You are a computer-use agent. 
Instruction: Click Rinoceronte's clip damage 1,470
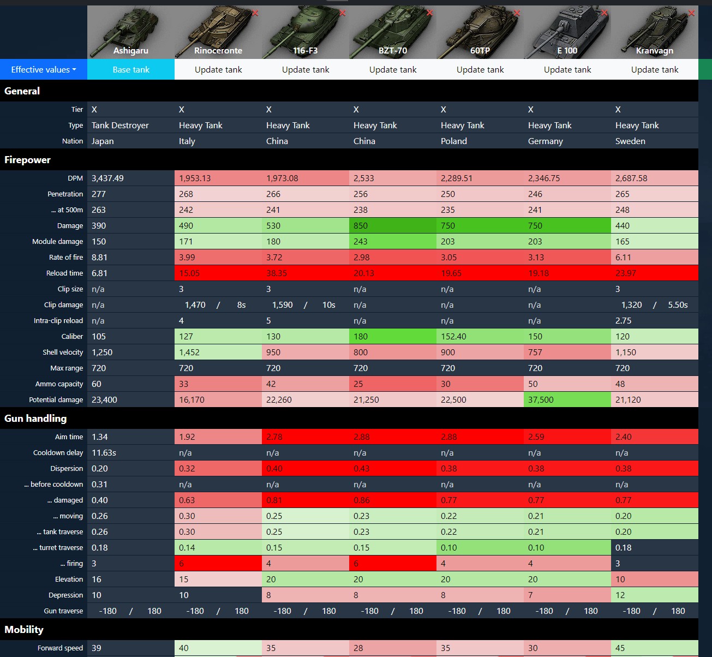click(x=195, y=304)
